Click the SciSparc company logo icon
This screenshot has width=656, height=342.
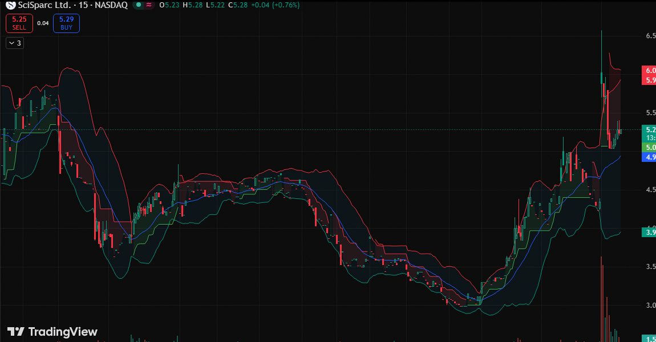pyautogui.click(x=10, y=5)
